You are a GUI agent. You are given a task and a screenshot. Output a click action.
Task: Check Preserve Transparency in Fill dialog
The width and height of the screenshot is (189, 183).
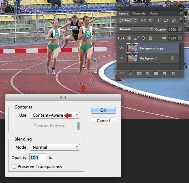[14, 166]
